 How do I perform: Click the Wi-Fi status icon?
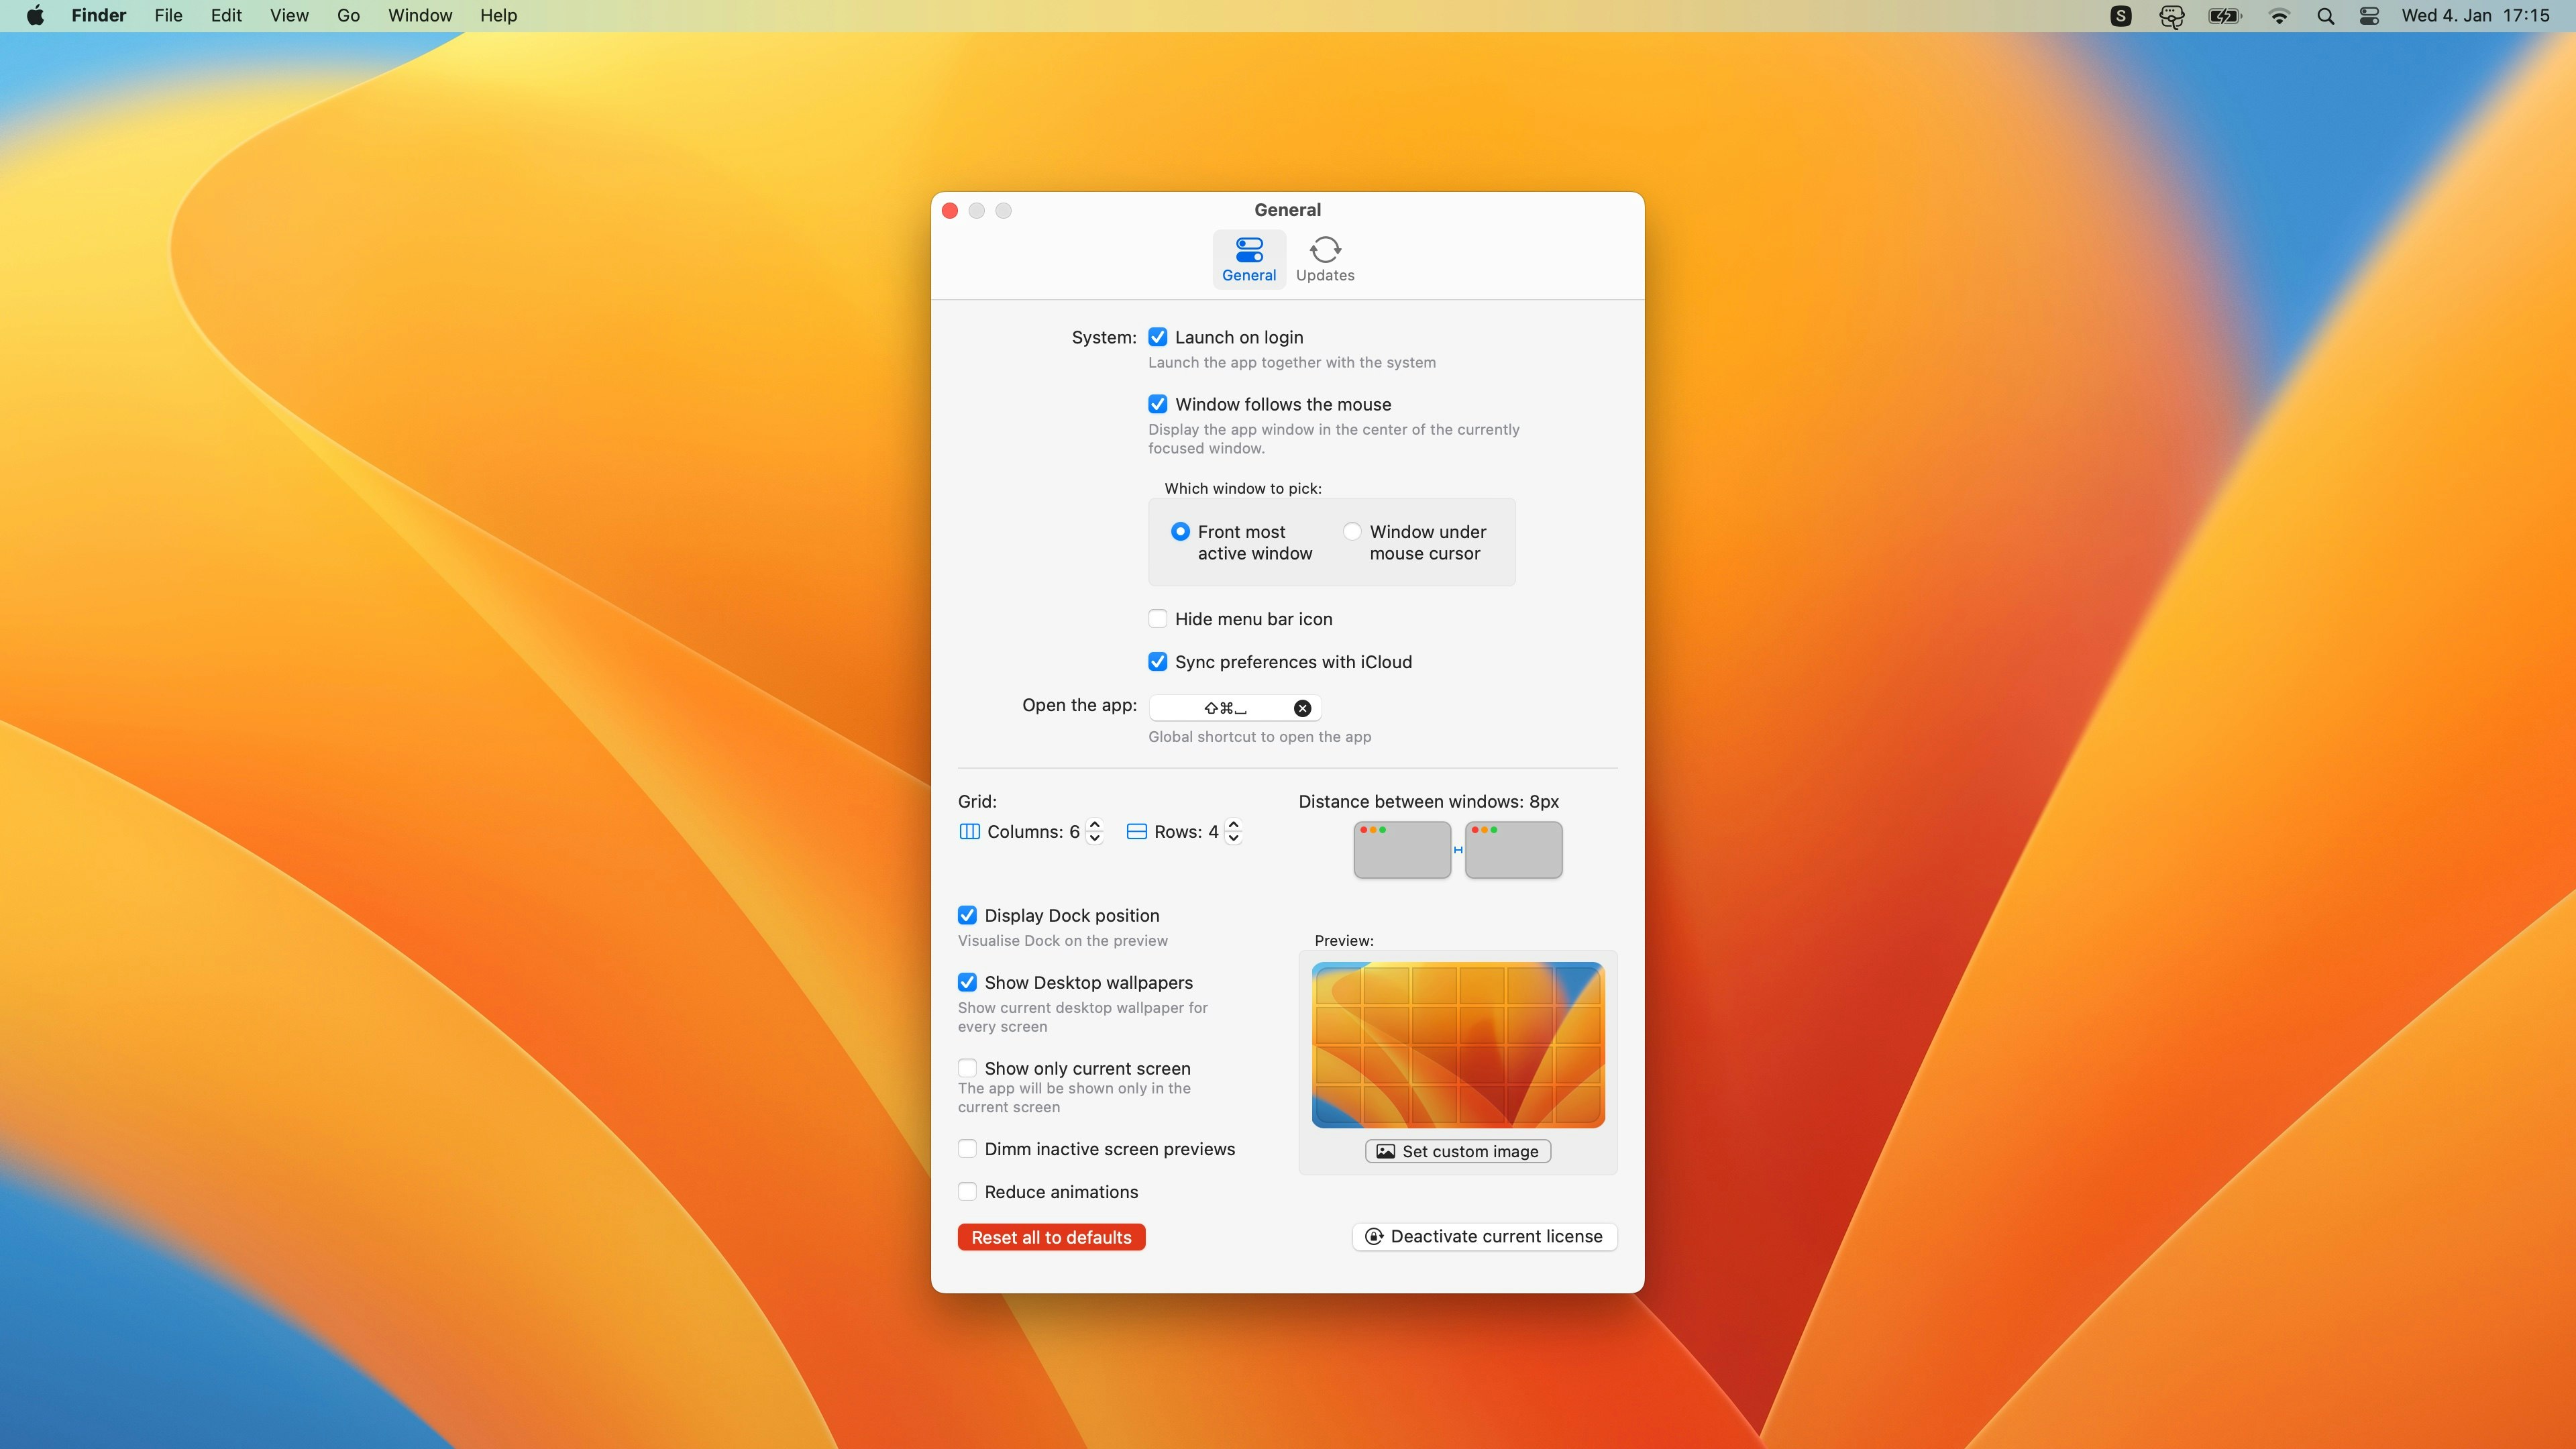(x=2279, y=16)
